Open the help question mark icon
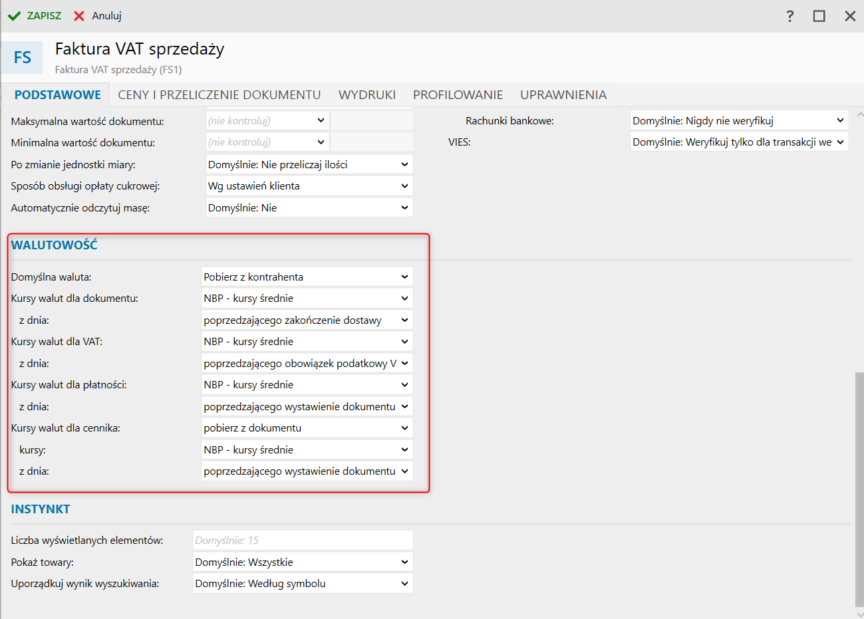The width and height of the screenshot is (864, 619). (790, 16)
